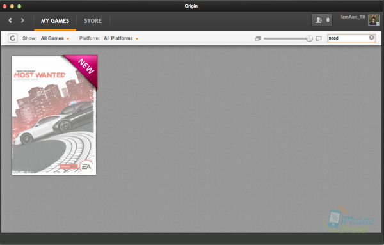The width and height of the screenshot is (384, 245).
Task: Click the large tiles view icon
Action: point(318,38)
